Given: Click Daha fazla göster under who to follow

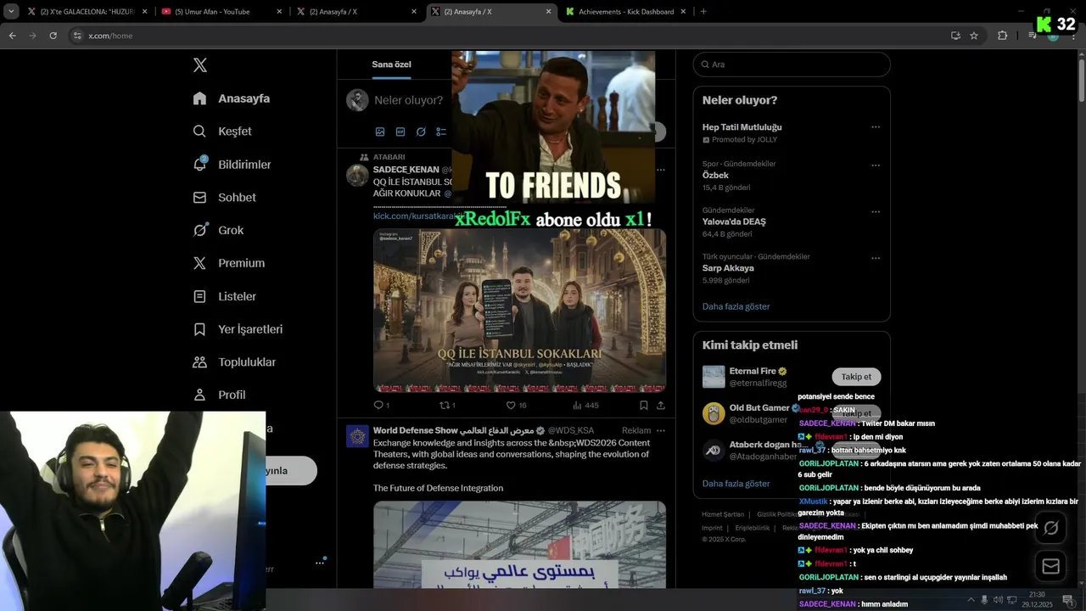Looking at the screenshot, I should click(x=736, y=484).
